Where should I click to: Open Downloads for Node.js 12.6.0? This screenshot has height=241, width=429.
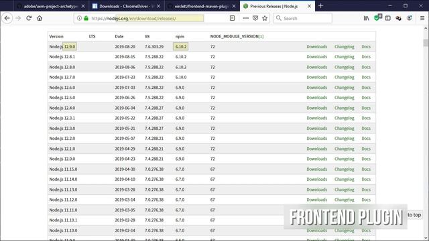click(x=316, y=88)
